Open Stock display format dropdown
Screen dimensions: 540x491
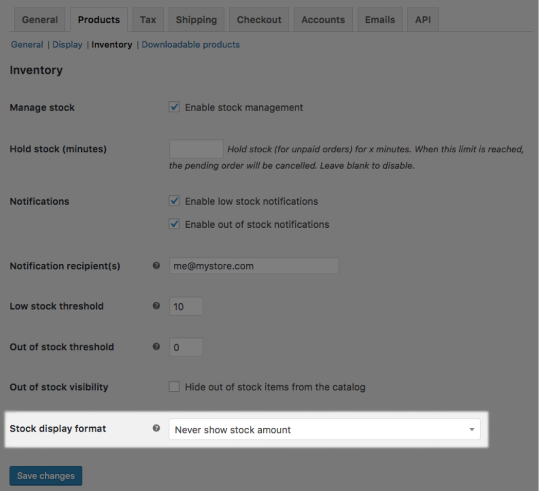[324, 429]
